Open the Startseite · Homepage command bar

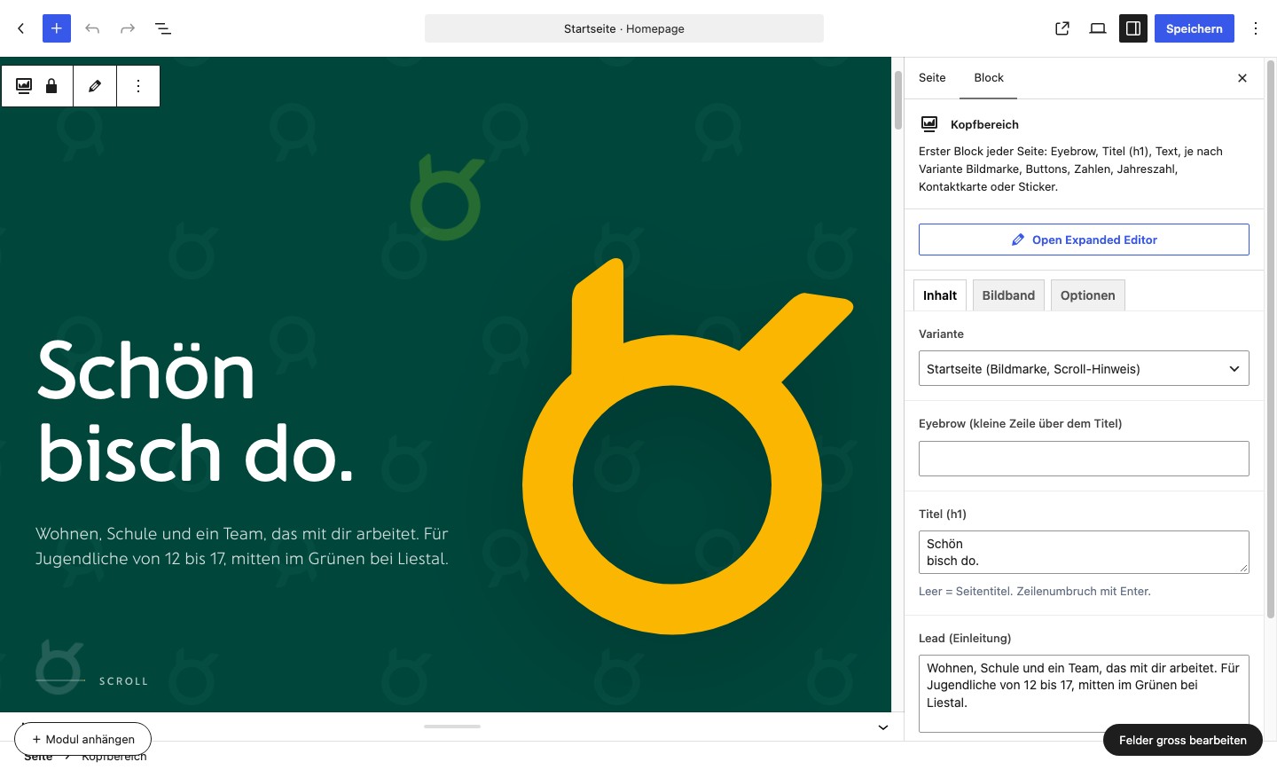pos(624,28)
